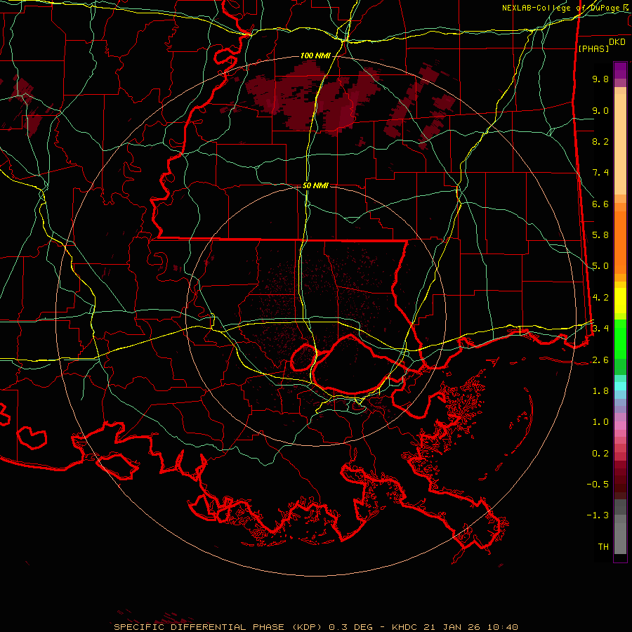
Task: Select the 9.0 value on the scale
Action: 600,110
